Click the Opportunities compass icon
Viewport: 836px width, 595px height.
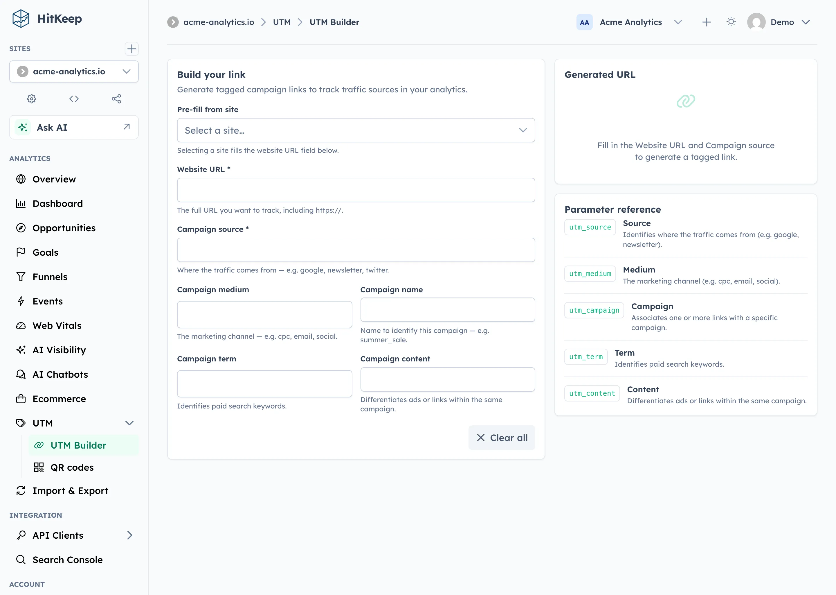[x=21, y=228]
